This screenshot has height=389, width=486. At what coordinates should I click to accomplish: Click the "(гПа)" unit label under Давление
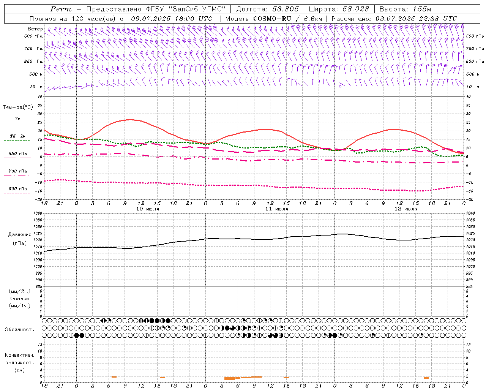tap(19, 243)
